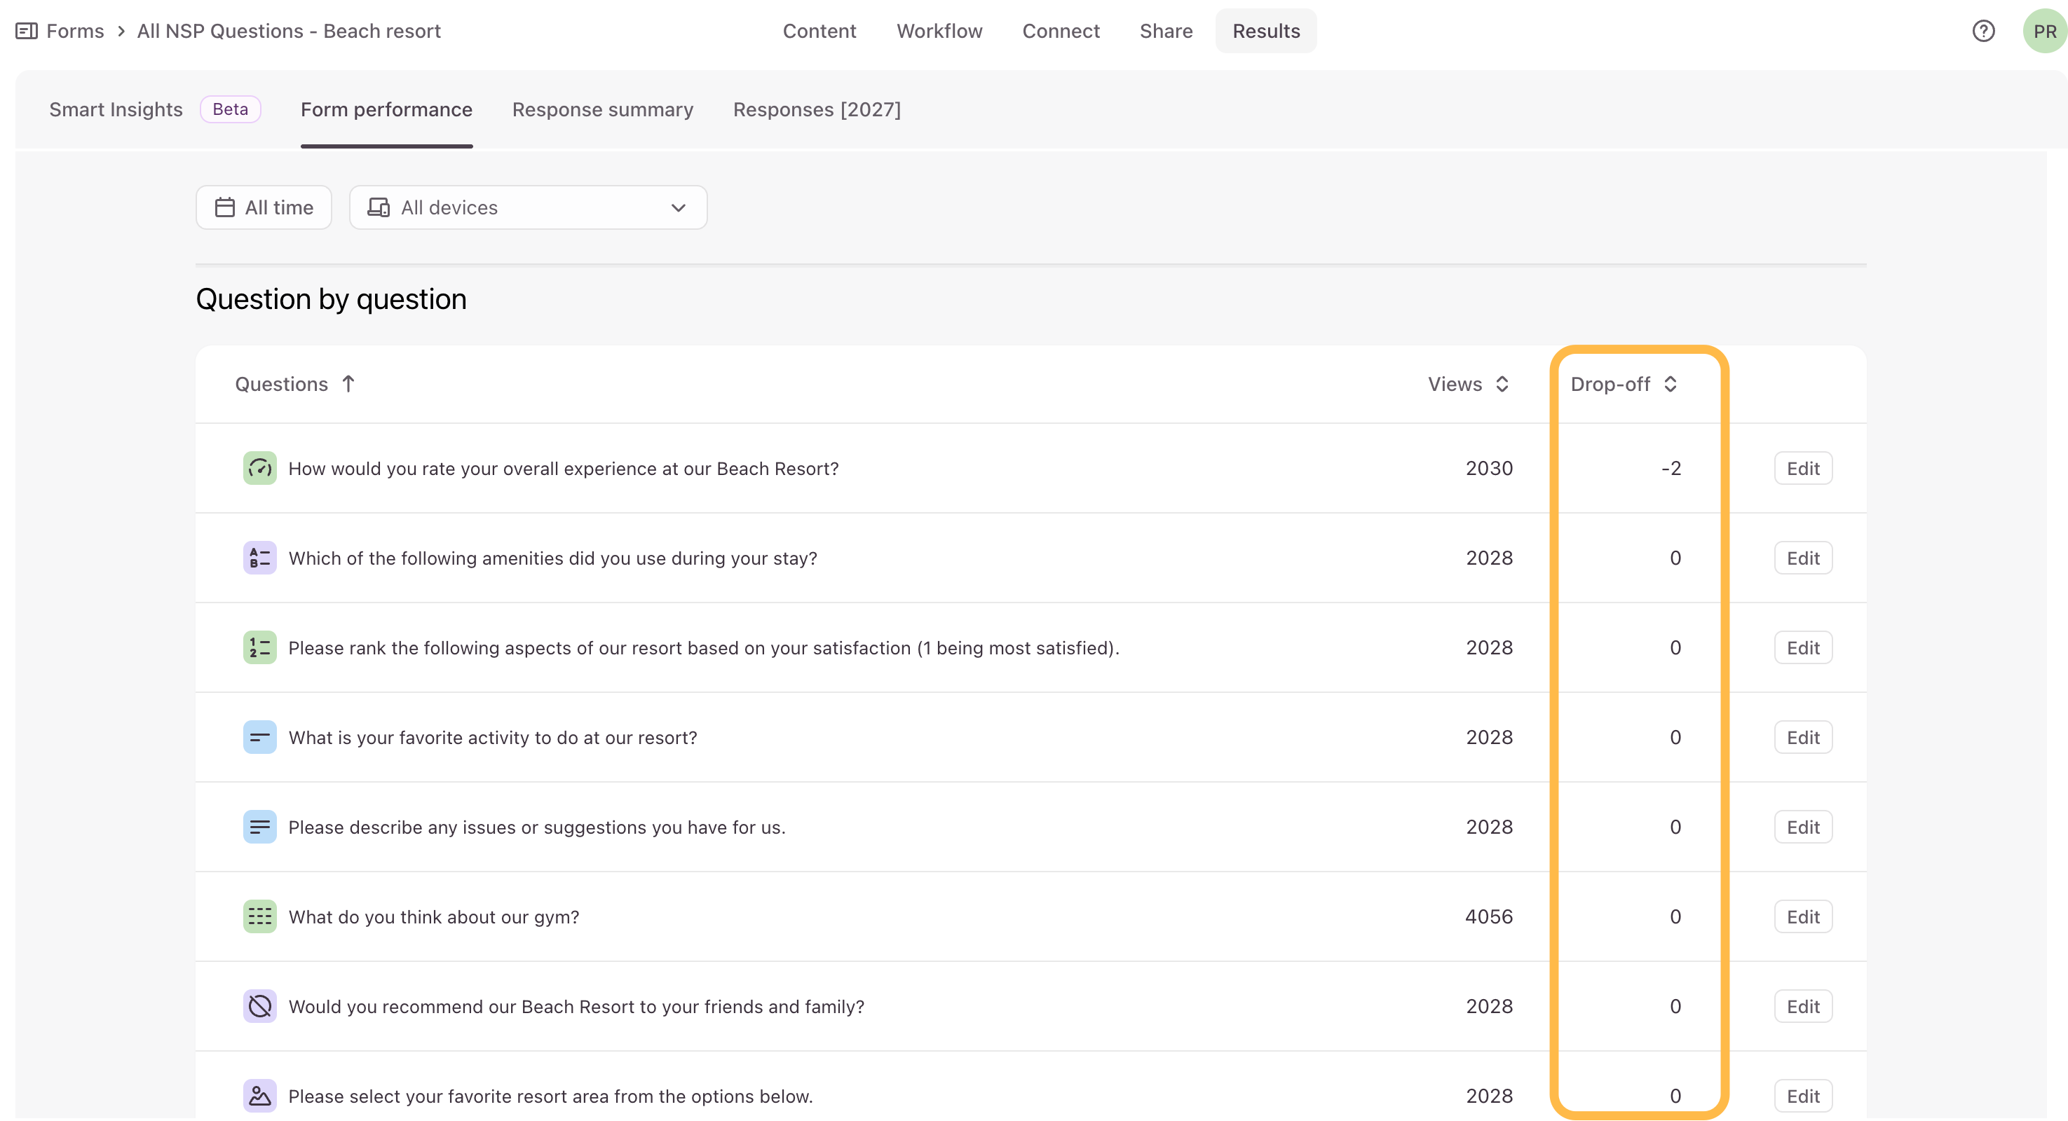Switch to the Workflow tab
This screenshot has width=2068, height=1121.
(x=939, y=32)
